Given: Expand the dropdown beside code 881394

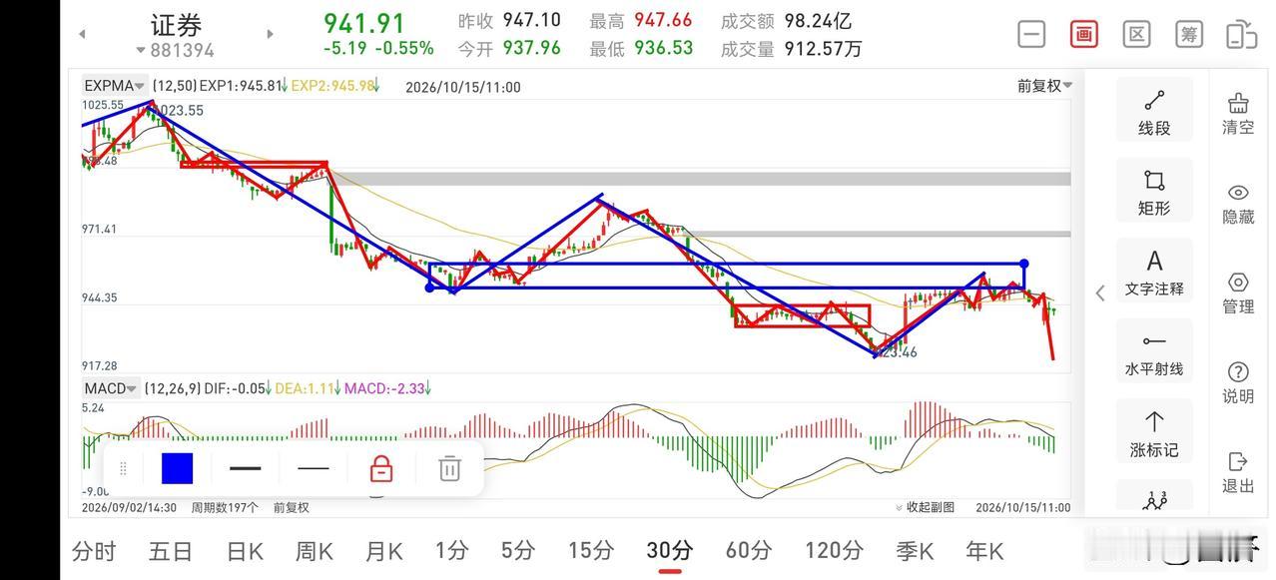Looking at the screenshot, I should coord(141,50).
